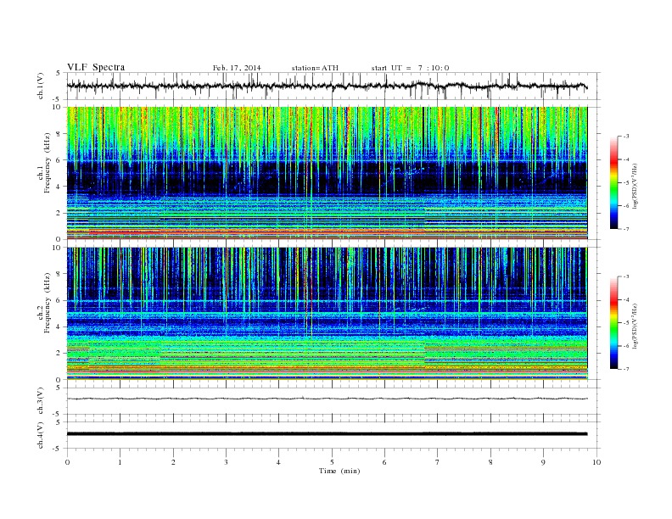This screenshot has height=519, width=672.
Task: Click the "ch.4(V)" axis label
Action: pos(41,436)
